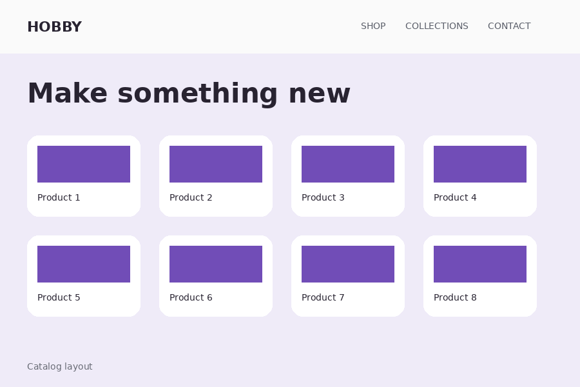Viewport: 580px width, 387px height.
Task: Select the Product 1 purple thumbnail
Action: click(x=84, y=164)
